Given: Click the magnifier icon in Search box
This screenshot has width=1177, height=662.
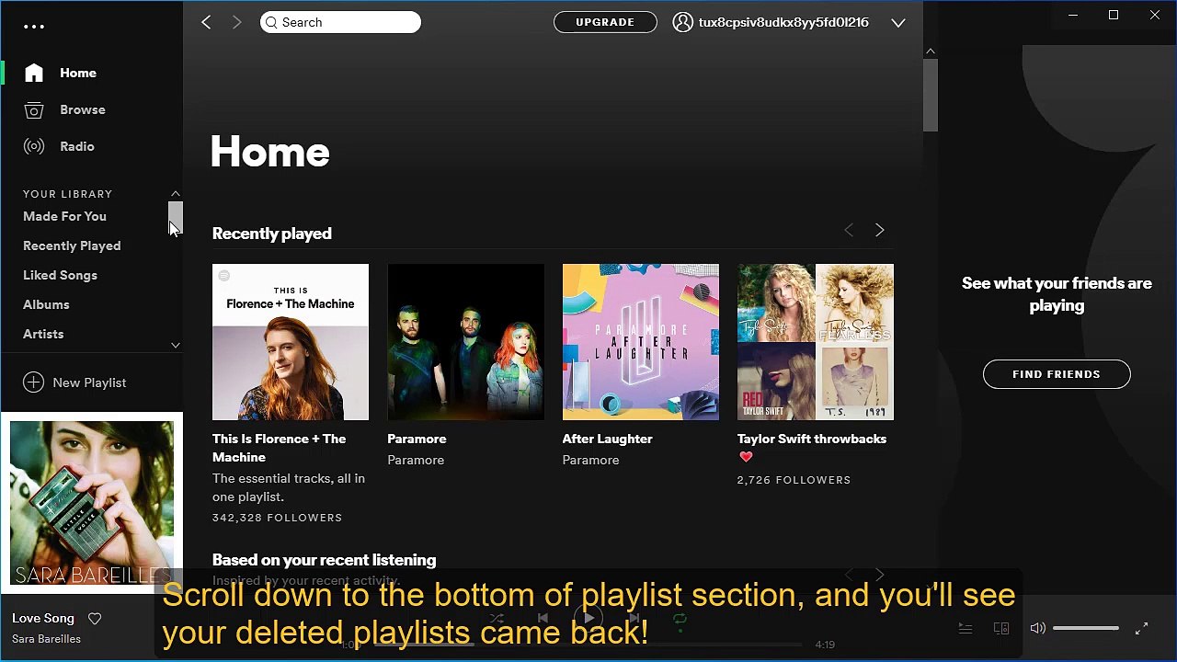Looking at the screenshot, I should [x=271, y=22].
